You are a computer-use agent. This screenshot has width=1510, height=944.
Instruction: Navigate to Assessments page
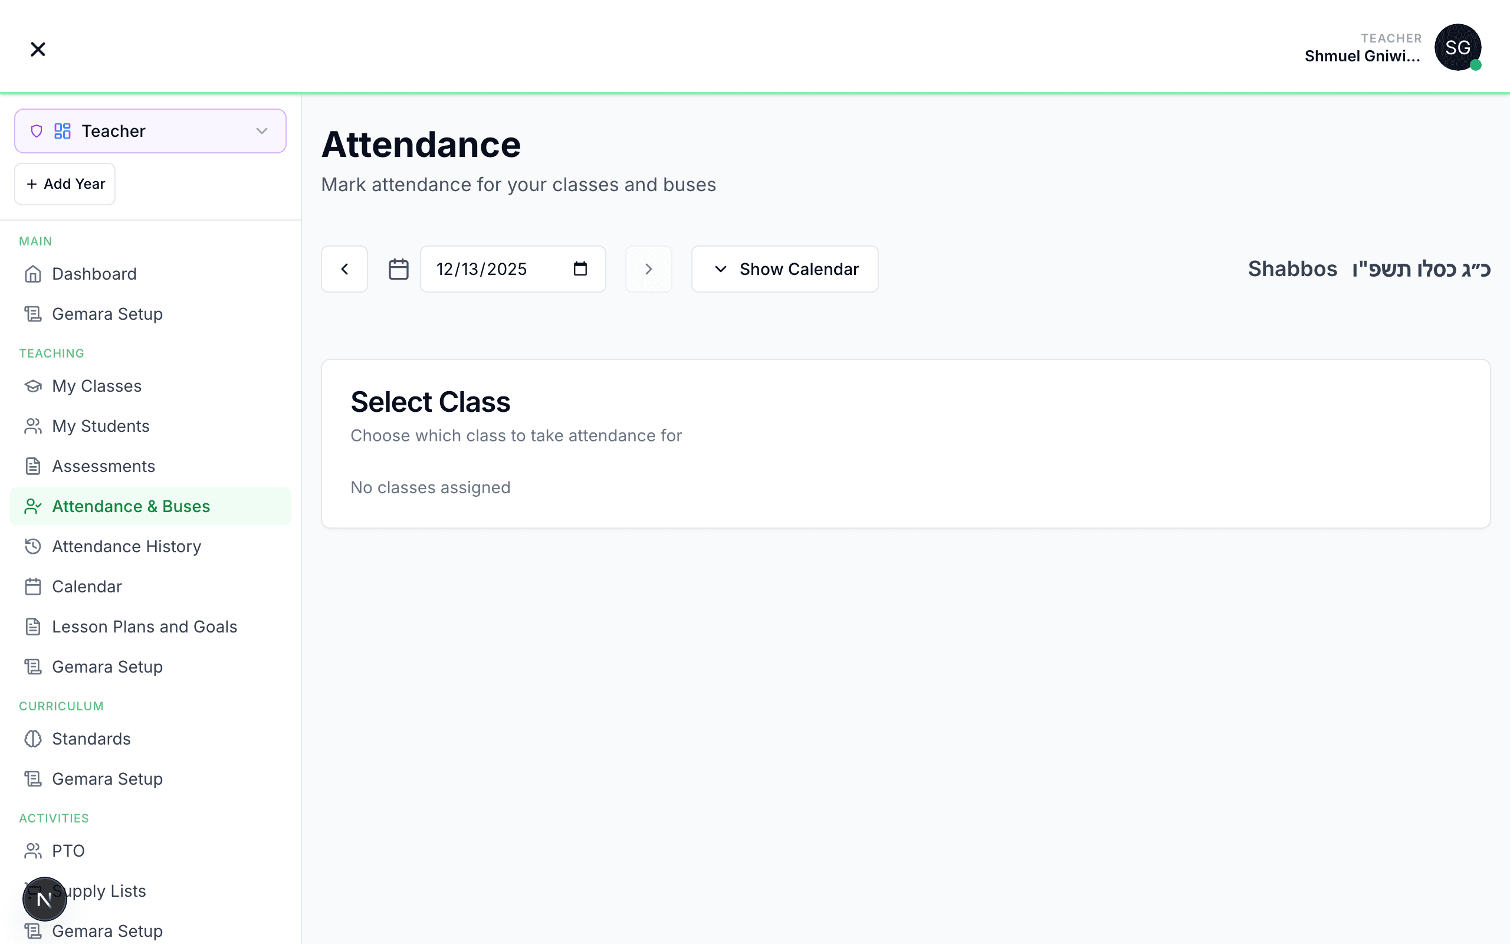pyautogui.click(x=104, y=466)
